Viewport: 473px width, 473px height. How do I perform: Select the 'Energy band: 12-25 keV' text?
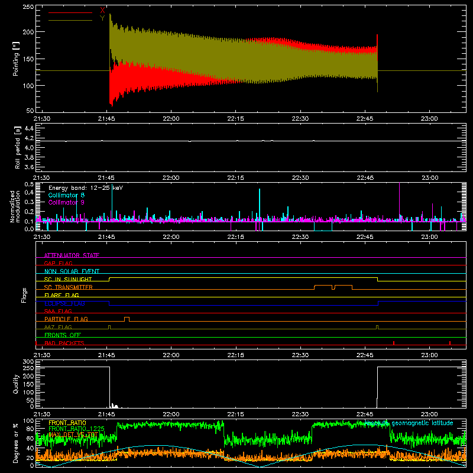pos(86,188)
